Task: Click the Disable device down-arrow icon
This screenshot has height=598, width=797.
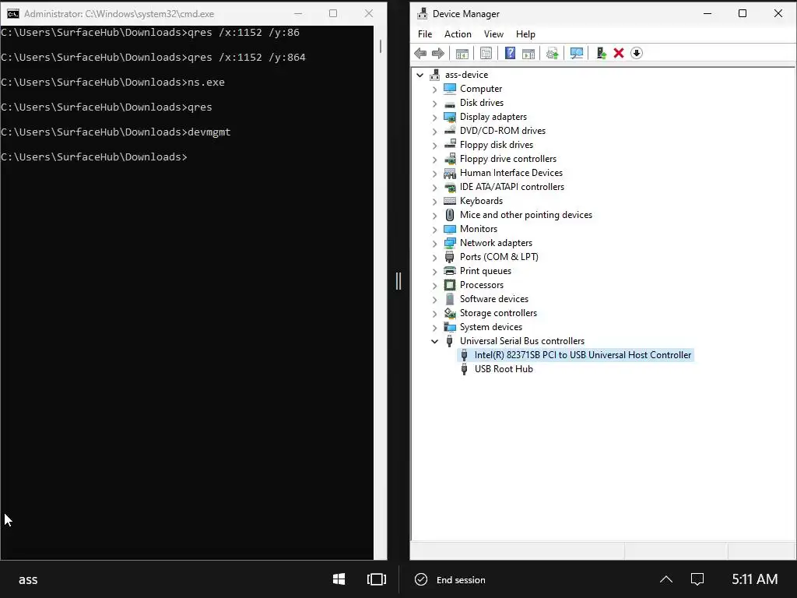Action: (637, 53)
